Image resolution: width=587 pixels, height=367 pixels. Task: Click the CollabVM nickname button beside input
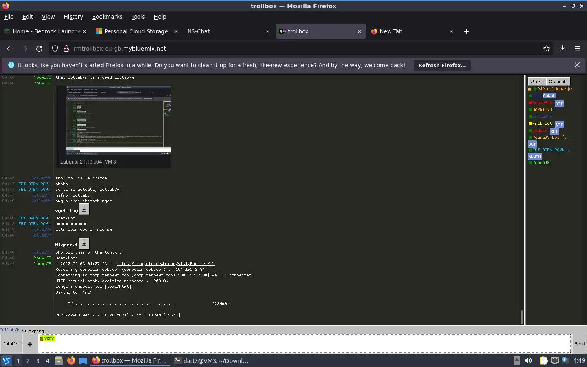click(11, 344)
